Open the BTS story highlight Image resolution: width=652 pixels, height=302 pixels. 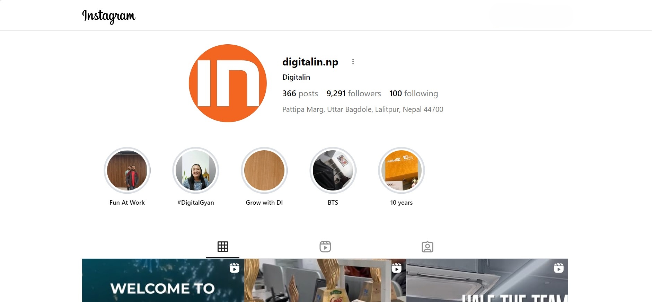[333, 170]
